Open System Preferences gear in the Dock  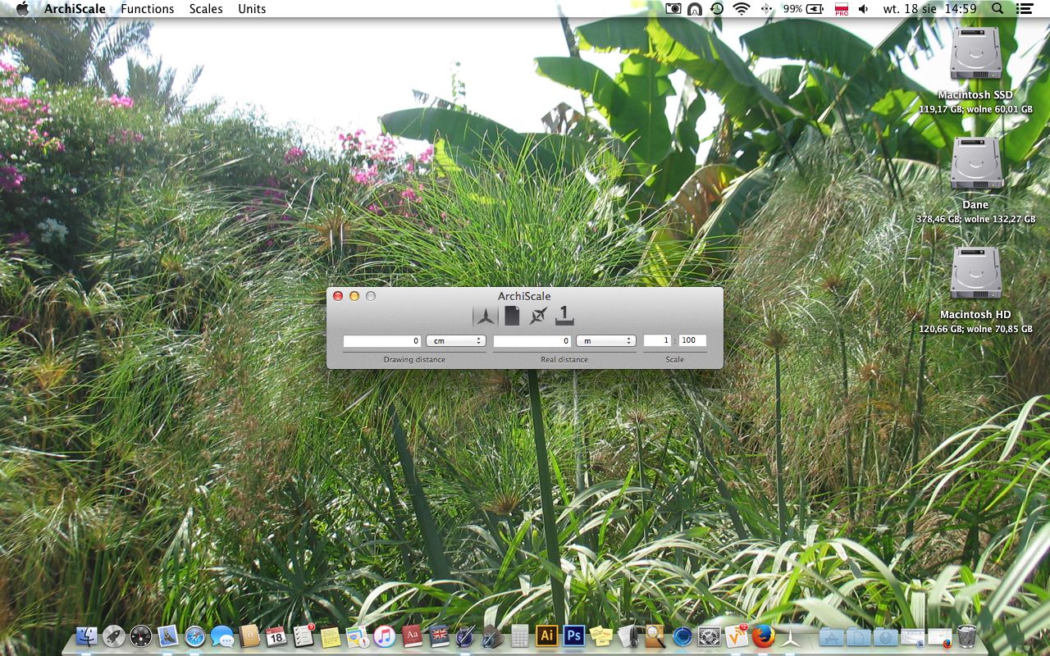tap(710, 636)
